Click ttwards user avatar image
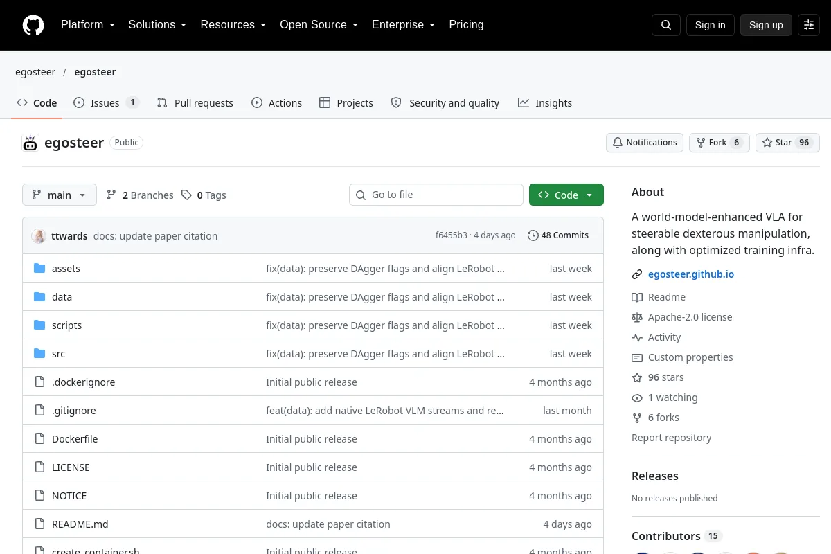Image resolution: width=831 pixels, height=554 pixels. pyautogui.click(x=39, y=235)
